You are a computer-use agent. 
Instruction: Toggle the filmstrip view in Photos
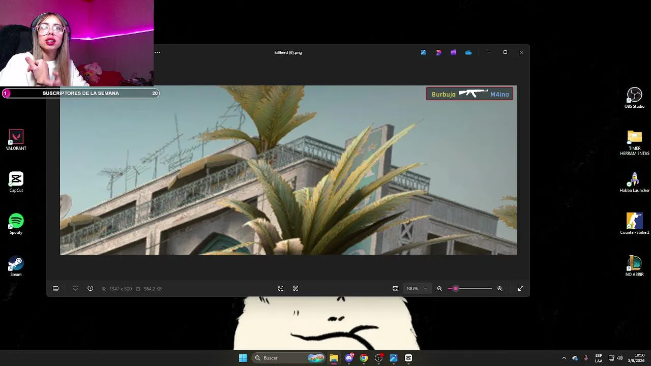click(55, 289)
